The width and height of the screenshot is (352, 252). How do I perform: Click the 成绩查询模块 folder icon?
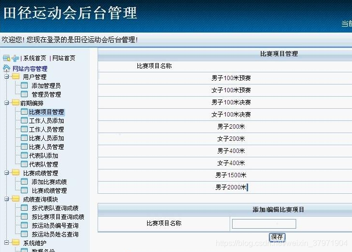click(x=16, y=199)
